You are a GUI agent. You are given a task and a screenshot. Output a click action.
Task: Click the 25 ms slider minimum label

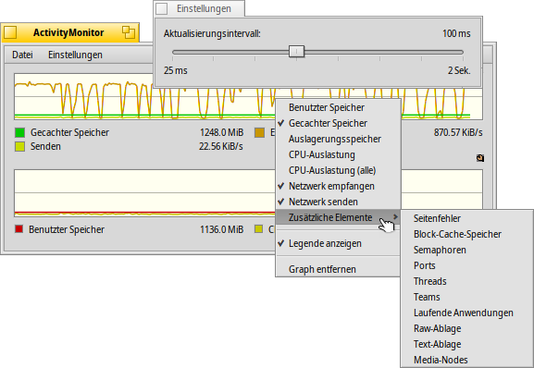[176, 70]
